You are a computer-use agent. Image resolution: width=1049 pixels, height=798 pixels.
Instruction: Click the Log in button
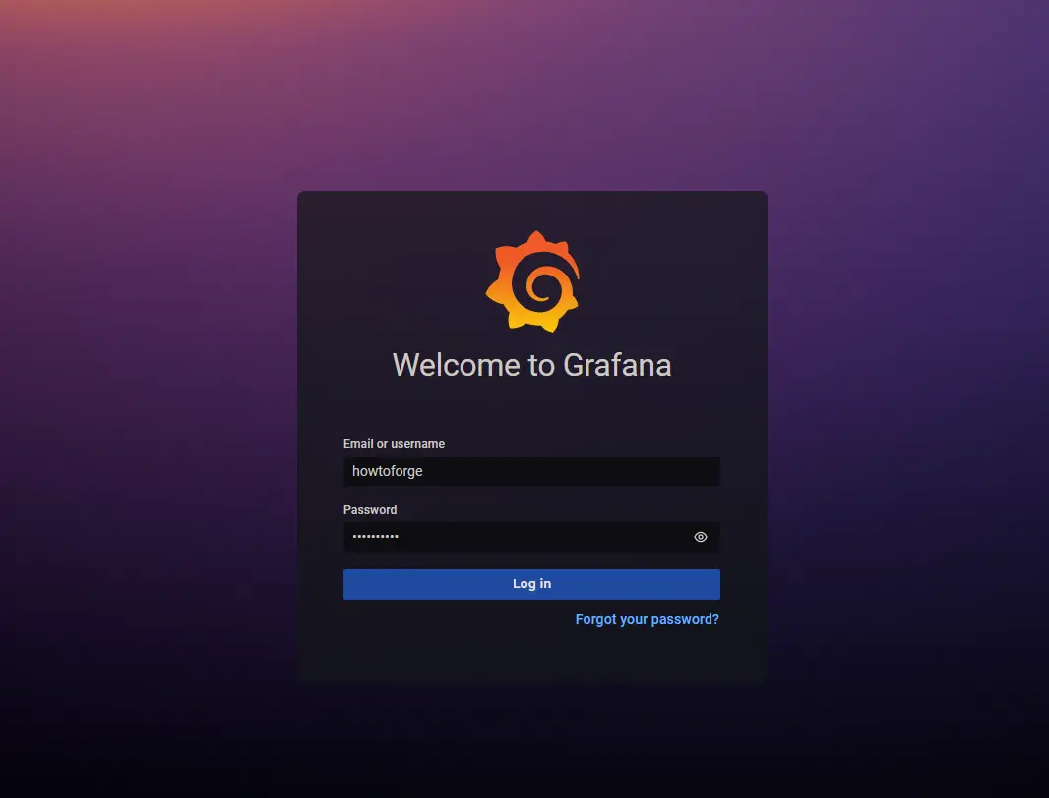[531, 583]
